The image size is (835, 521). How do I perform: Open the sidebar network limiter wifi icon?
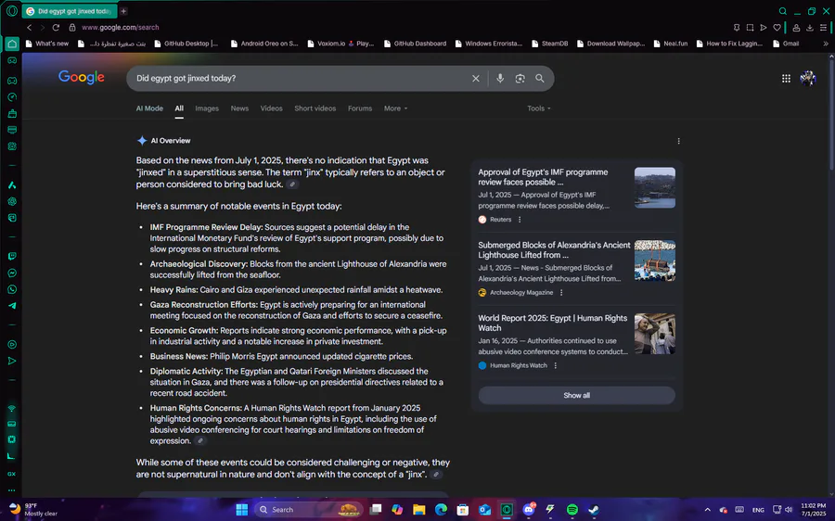click(12, 408)
